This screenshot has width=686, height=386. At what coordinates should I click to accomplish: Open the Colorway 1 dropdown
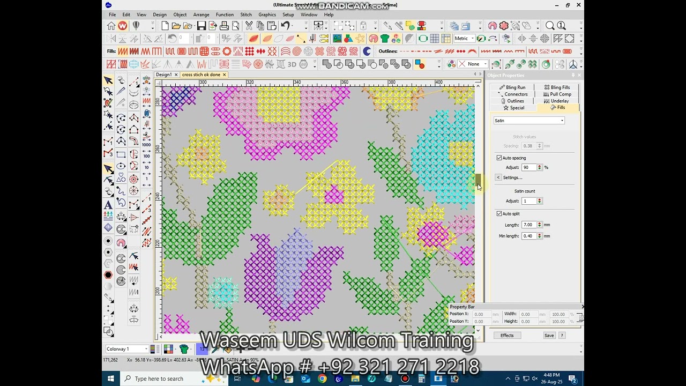point(146,349)
